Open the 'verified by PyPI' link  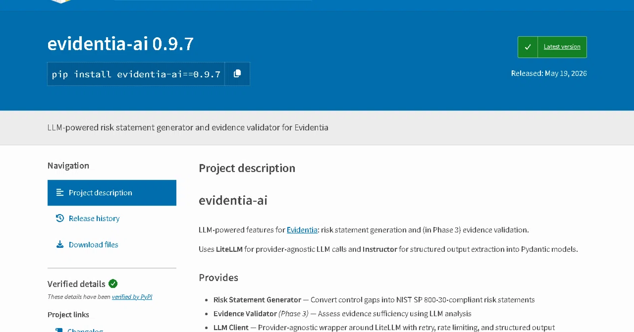tap(132, 297)
